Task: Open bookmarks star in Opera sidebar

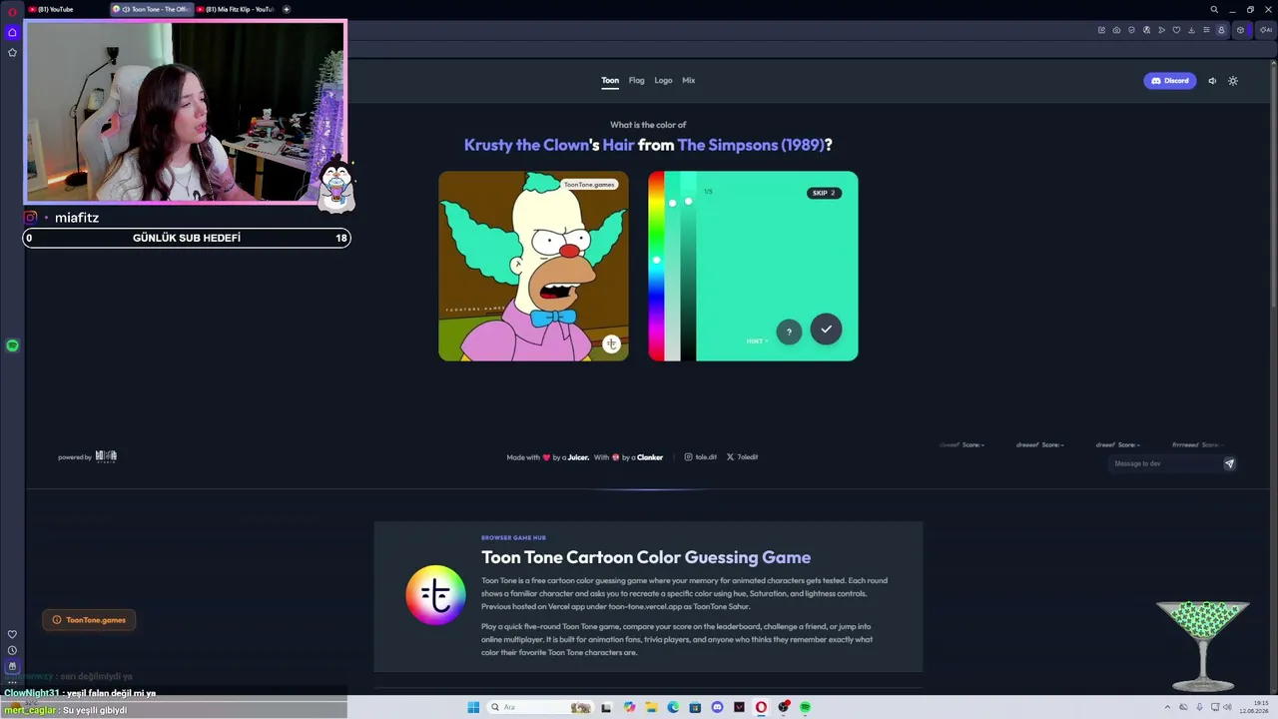Action: click(12, 52)
